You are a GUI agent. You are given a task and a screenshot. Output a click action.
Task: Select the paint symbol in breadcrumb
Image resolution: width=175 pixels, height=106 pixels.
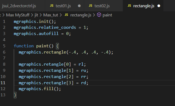point(107,15)
